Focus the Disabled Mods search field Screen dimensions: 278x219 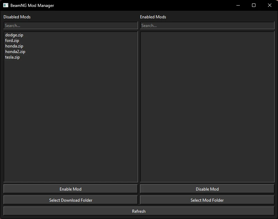(x=71, y=26)
